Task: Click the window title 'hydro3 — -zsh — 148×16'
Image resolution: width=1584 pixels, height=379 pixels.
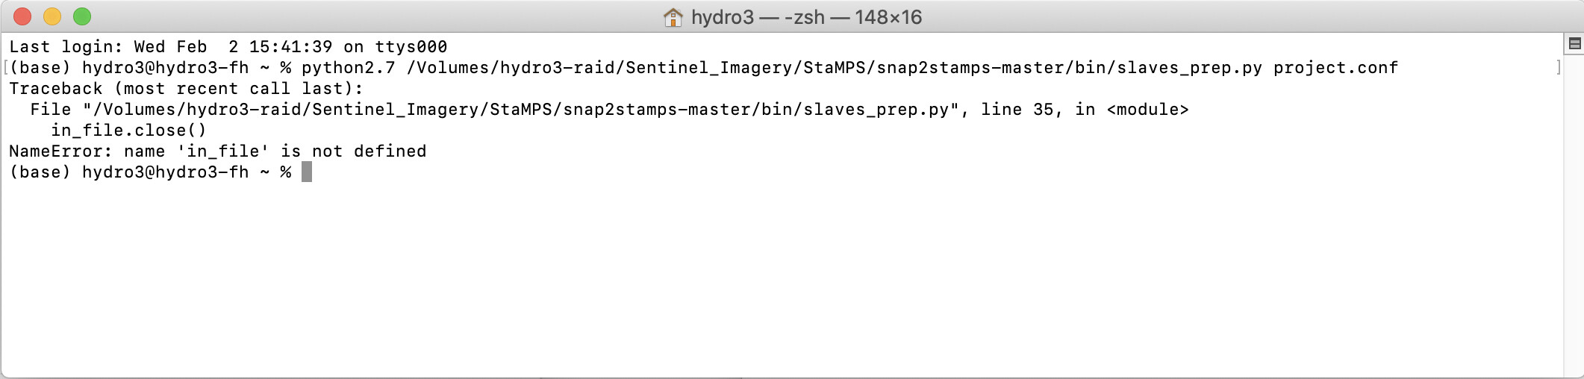Action: coord(806,17)
